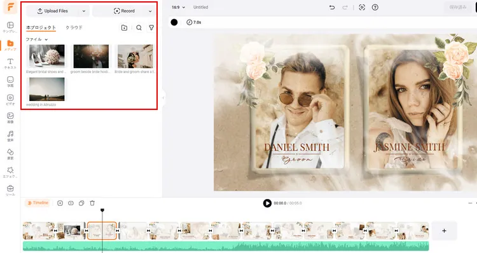Redo the last action
This screenshot has height=253, width=477.
[345, 7]
